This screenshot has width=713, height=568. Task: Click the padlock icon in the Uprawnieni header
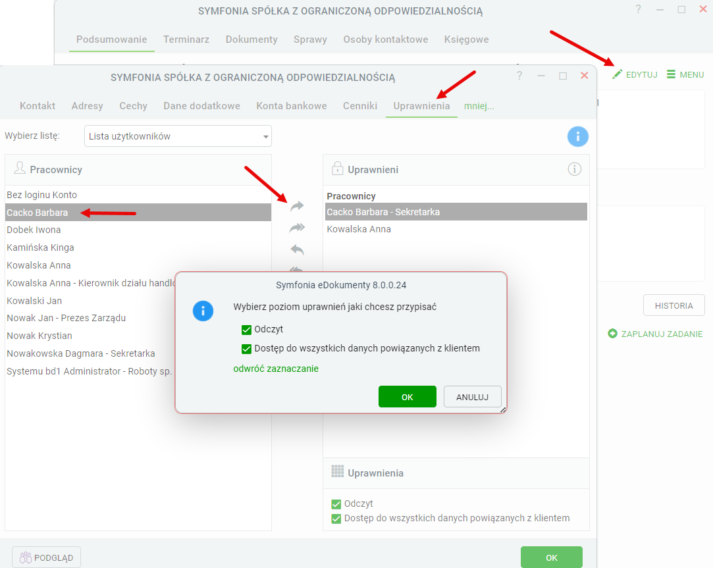coord(337,168)
